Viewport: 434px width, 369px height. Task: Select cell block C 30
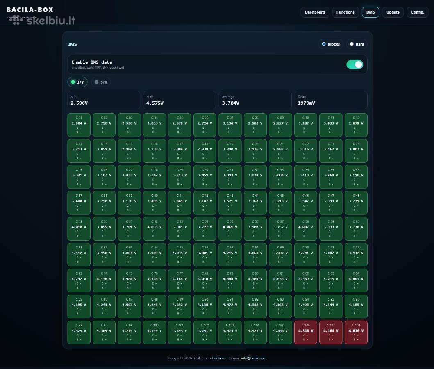205,177
